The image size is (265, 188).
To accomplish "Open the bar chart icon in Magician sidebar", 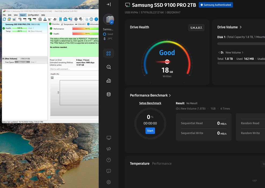I will coord(109,81).
